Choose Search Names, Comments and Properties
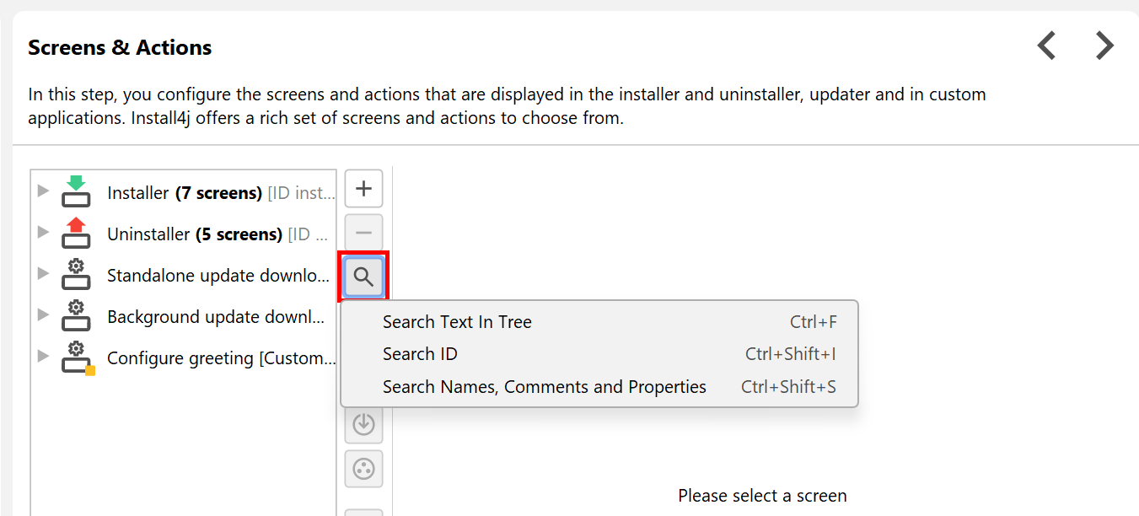The image size is (1139, 516). (x=544, y=387)
